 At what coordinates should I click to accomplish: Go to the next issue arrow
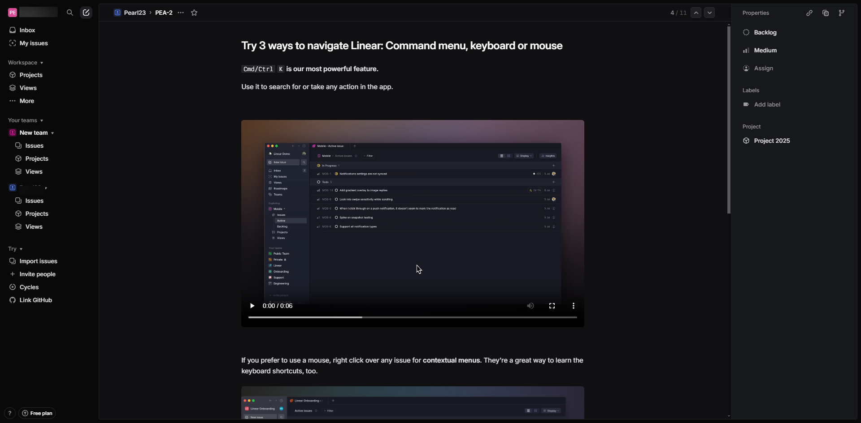tap(709, 13)
